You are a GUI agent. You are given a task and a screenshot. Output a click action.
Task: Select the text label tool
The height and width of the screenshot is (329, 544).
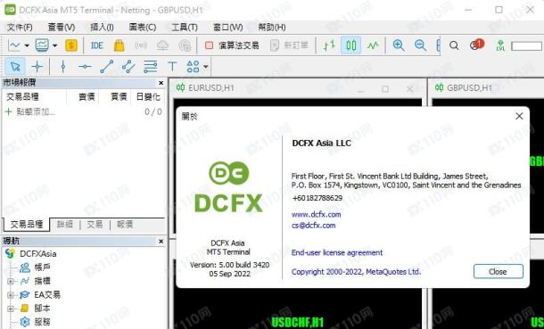click(x=172, y=66)
